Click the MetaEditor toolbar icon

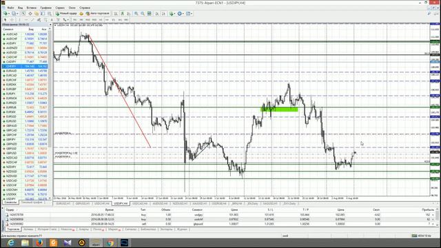click(81, 14)
